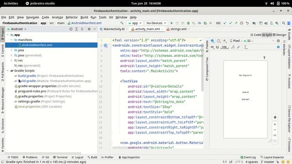
Task: Click Clear All Constraints icon
Action: pyautogui.click(x=233, y=47)
